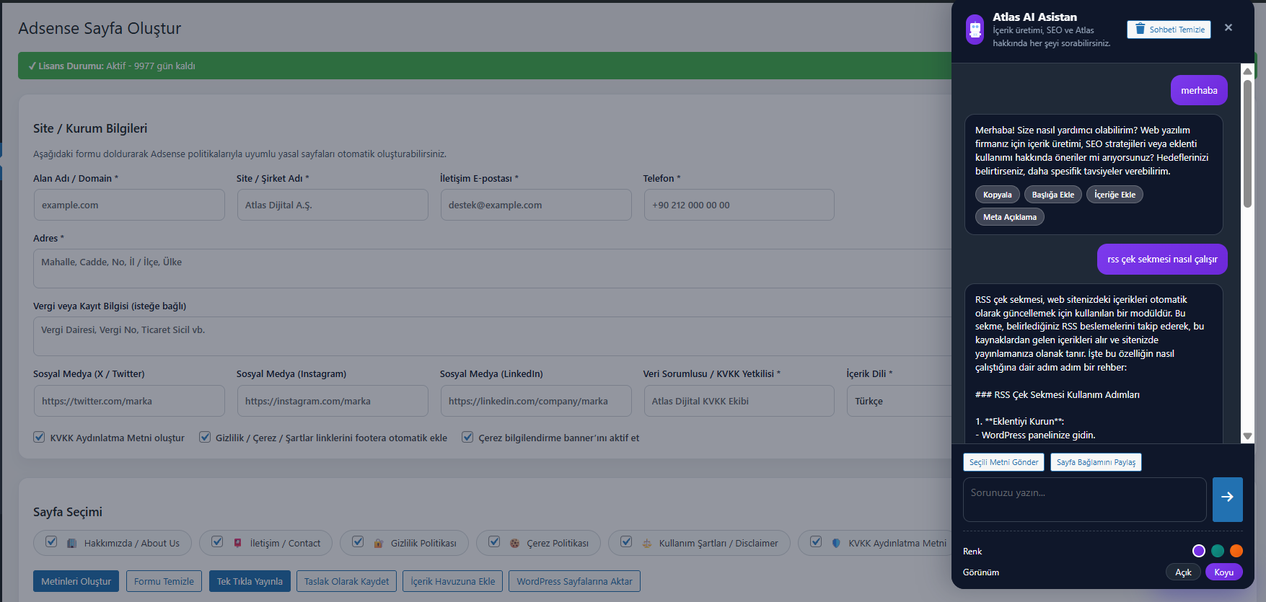Focus the Veri Sorumlusu / KVKK Yetkilisi field
The height and width of the screenshot is (602, 1266).
pyautogui.click(x=739, y=401)
